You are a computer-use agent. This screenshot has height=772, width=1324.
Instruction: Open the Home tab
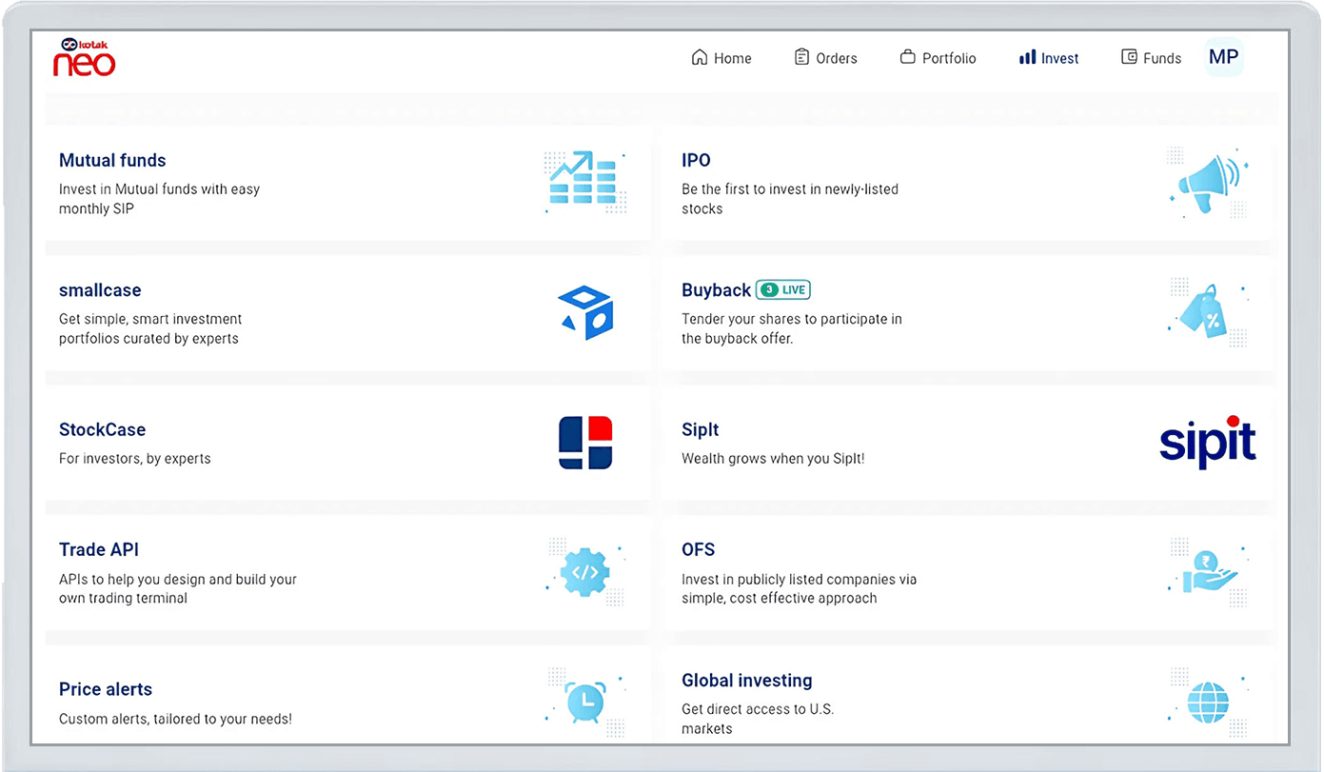[721, 58]
